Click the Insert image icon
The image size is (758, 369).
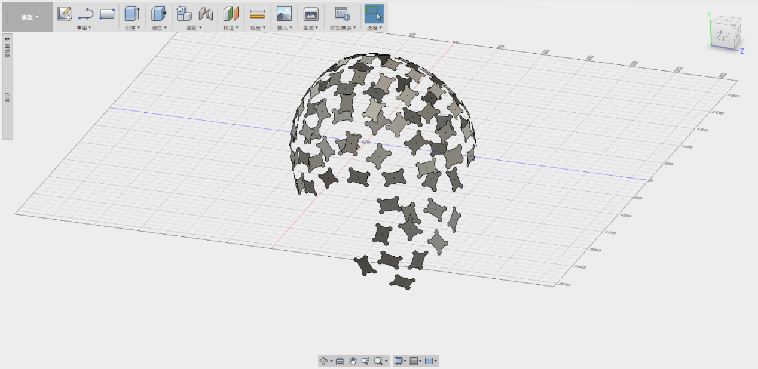click(284, 13)
